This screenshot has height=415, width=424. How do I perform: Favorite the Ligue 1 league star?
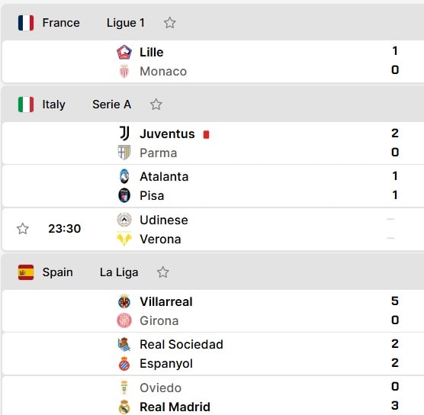170,23
